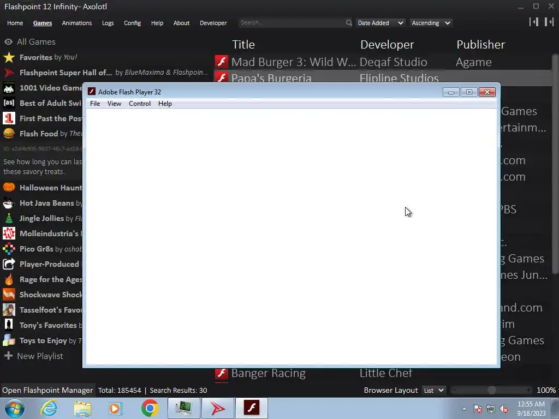Viewport: 559px width, 419px height.
Task: Open the Logs tab
Action: [x=108, y=23]
